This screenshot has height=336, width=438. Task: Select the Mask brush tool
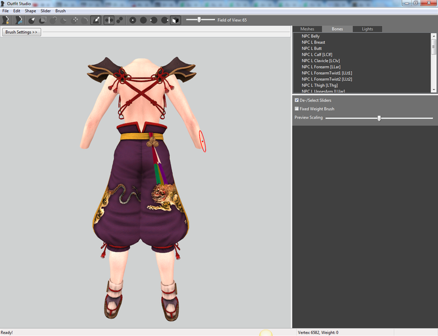43,20
